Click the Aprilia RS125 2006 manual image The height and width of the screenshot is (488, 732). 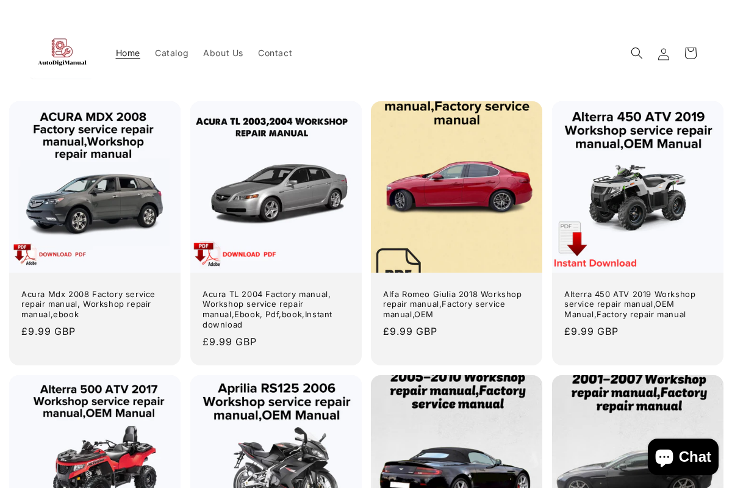pos(276,433)
